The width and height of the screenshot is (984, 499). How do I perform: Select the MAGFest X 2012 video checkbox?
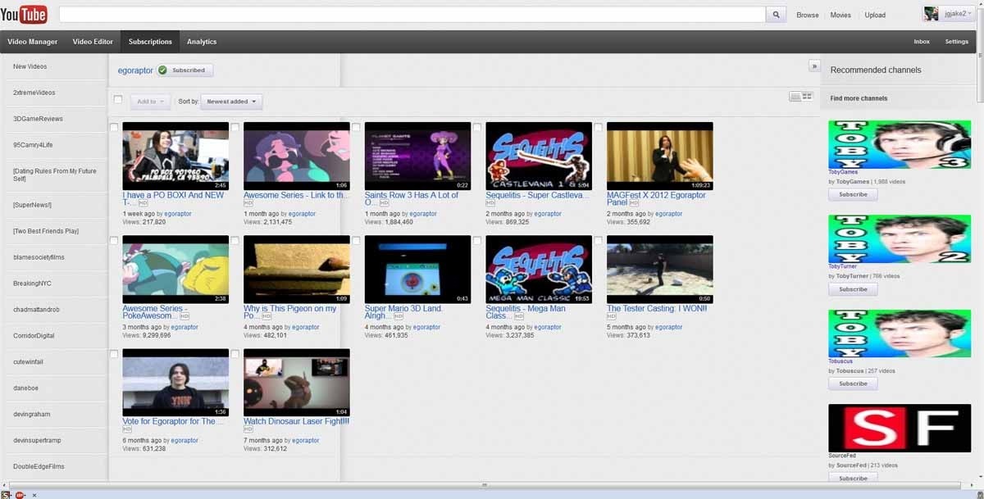tap(599, 127)
